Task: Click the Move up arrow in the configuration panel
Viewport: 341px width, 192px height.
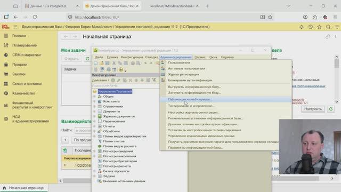Action: pos(136,81)
